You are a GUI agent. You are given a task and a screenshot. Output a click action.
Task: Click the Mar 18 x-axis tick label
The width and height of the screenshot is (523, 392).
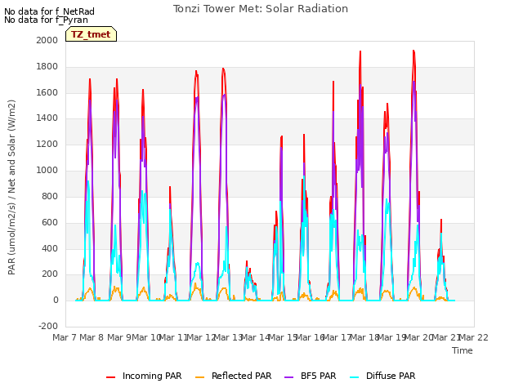(364, 337)
